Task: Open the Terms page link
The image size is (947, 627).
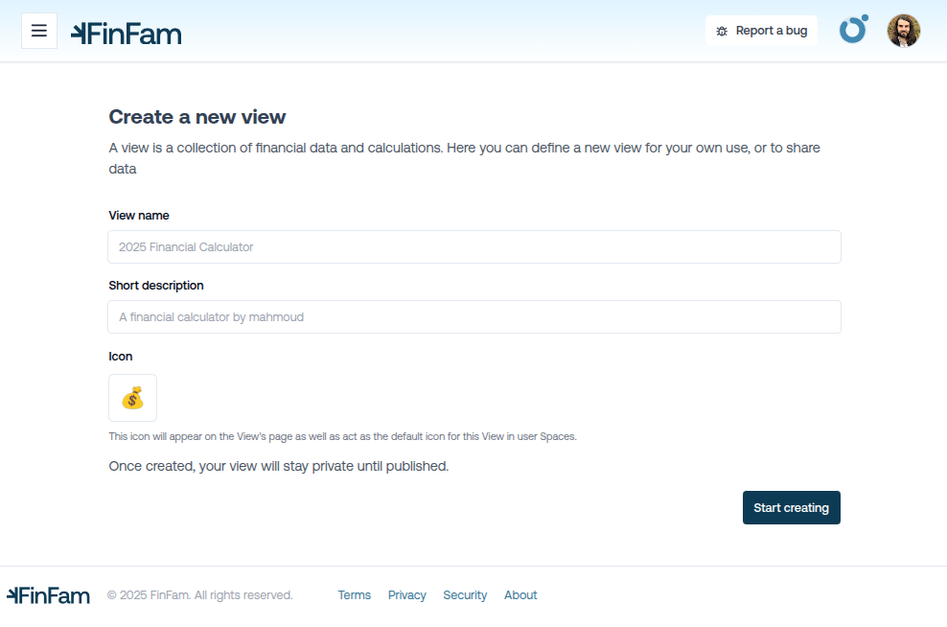Action: click(354, 594)
